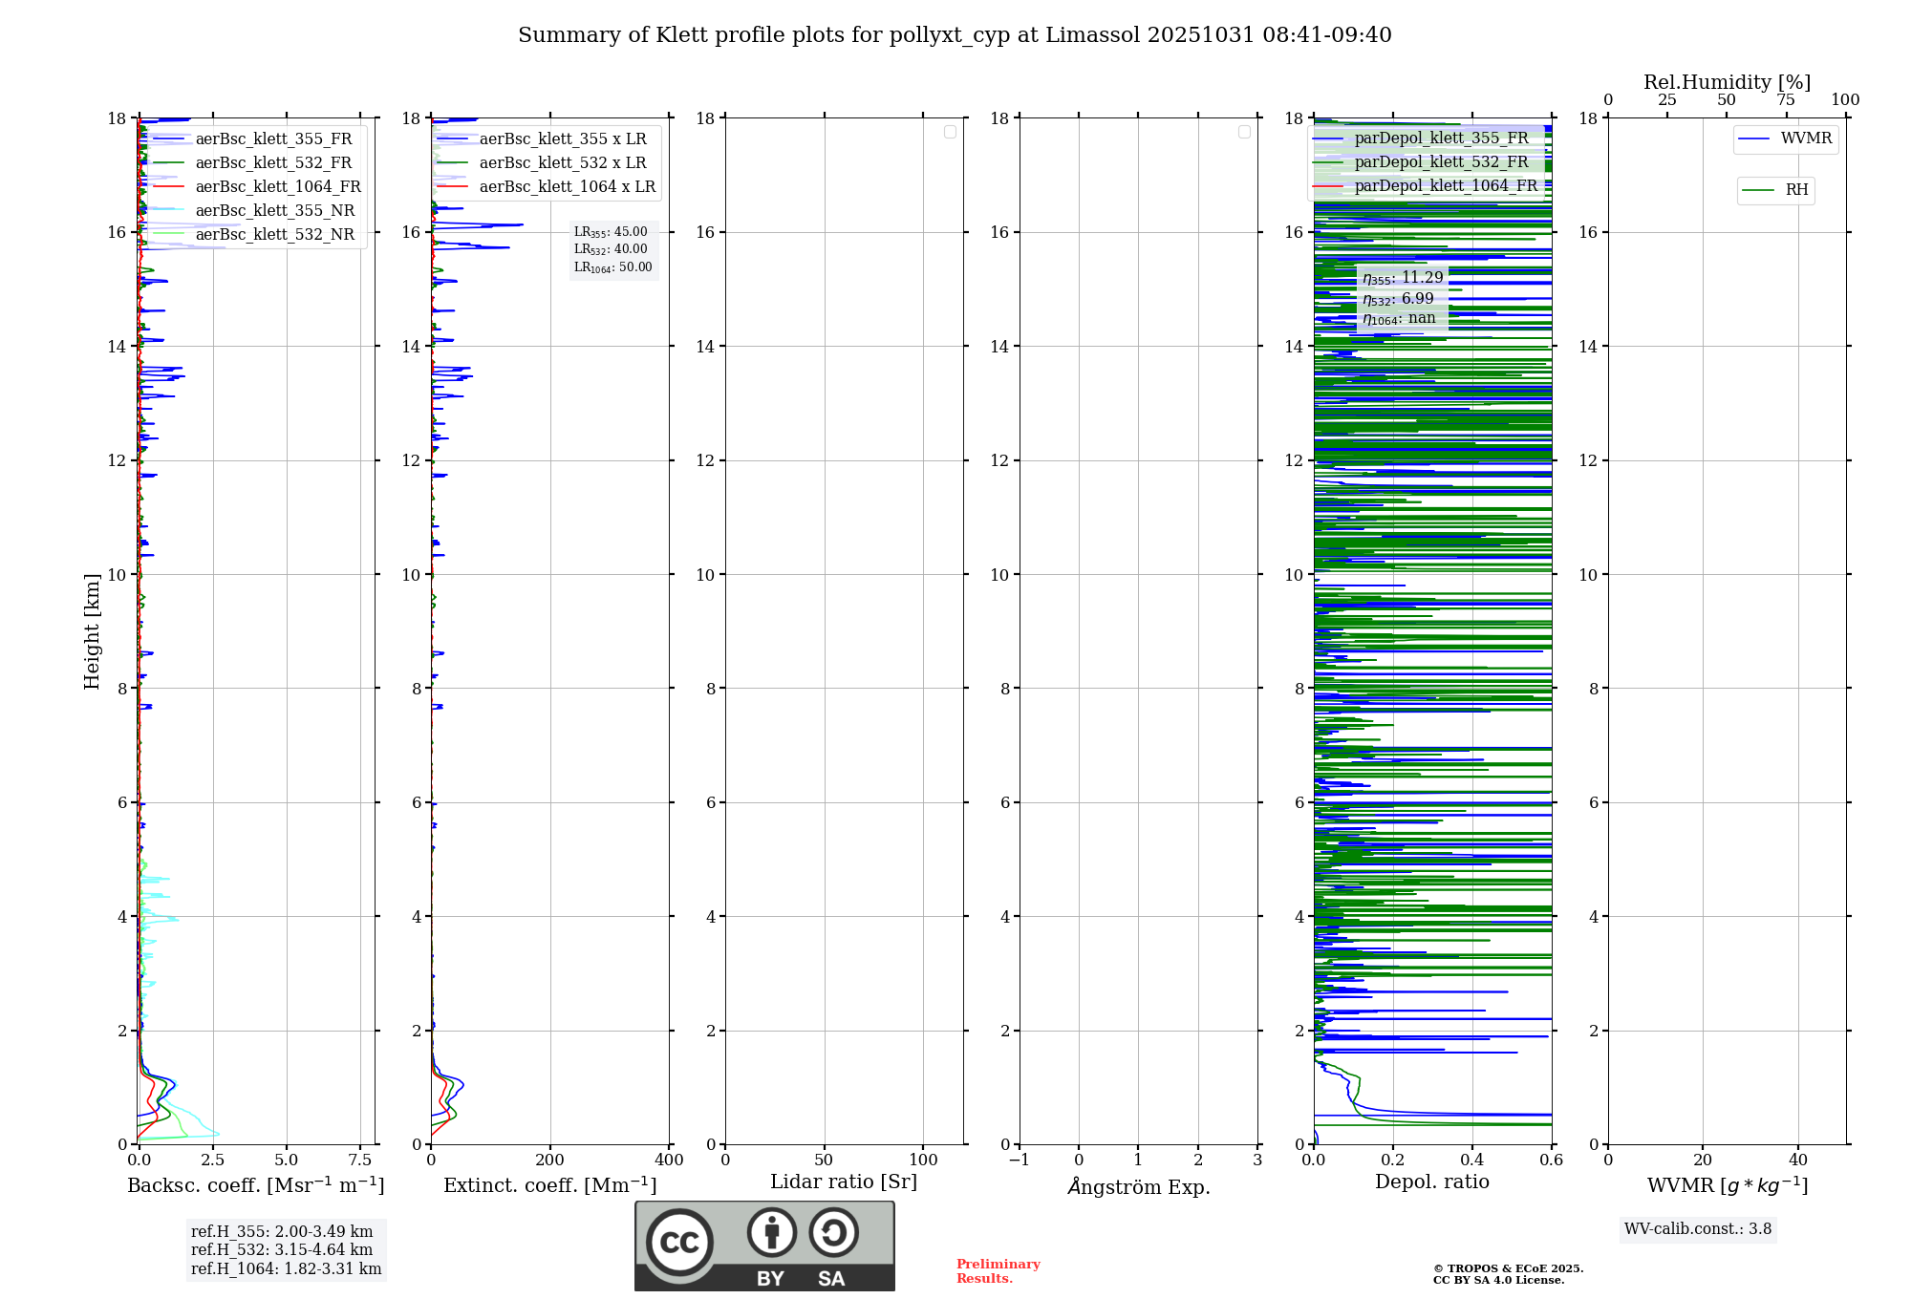Click aerBsc_klett_532_NR legend entry
Viewport: 1911px width, 1299px height.
click(274, 235)
